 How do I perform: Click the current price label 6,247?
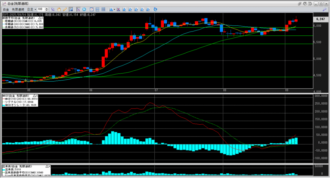point(320,19)
